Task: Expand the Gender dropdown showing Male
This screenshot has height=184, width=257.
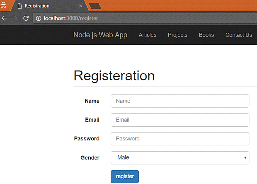Action: pos(180,158)
